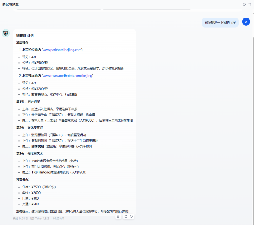
Task: Click the line 餐饮：¥2000
Action: tap(31, 193)
